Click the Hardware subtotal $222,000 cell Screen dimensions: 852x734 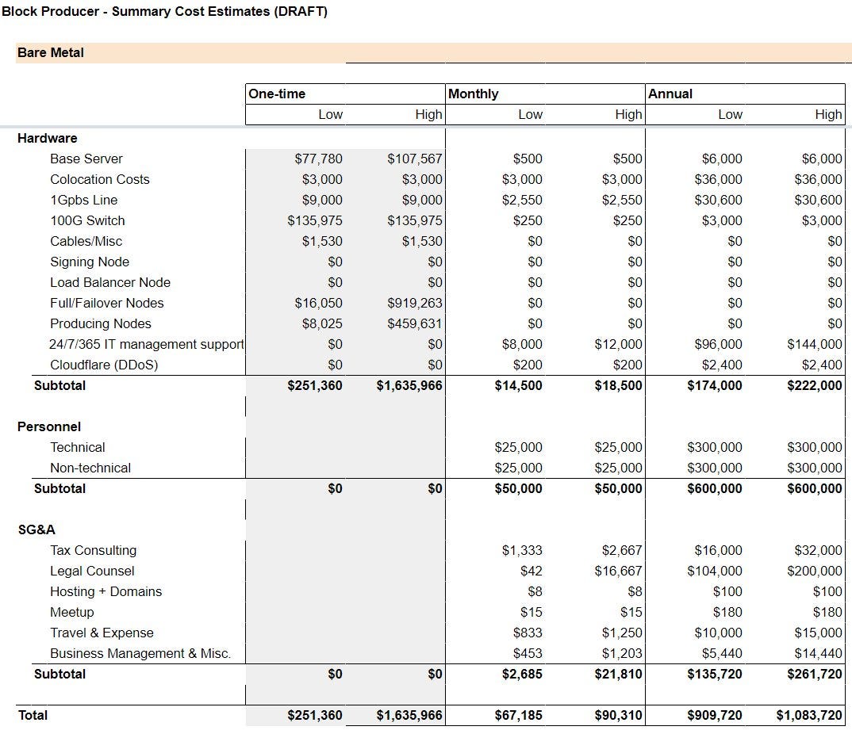pos(815,385)
